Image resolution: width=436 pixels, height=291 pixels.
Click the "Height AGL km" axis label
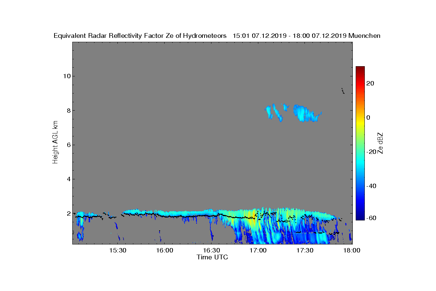tap(55, 143)
